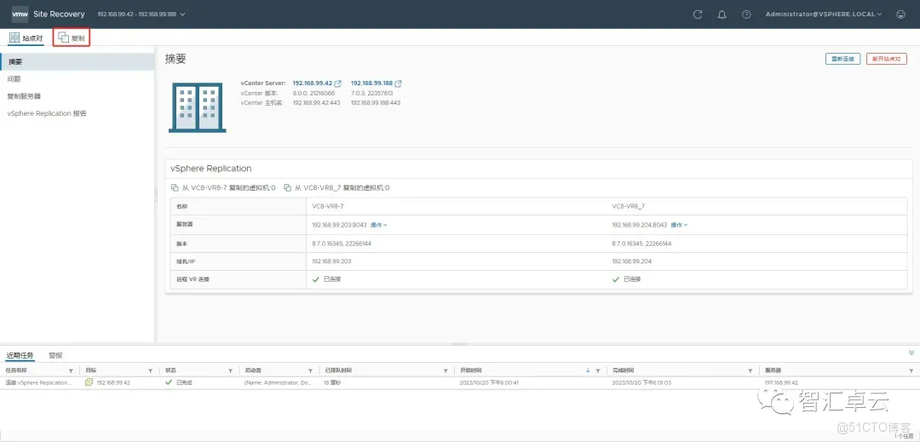The width and height of the screenshot is (920, 442).
Task: Click the vCenter 主机名 value 192.168.99.188:443
Action: [x=376, y=102]
